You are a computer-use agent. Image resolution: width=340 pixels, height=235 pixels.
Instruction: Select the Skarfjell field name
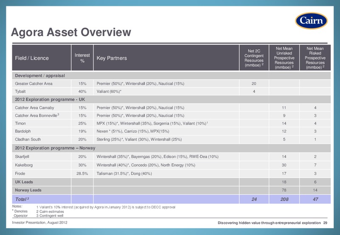(22, 157)
